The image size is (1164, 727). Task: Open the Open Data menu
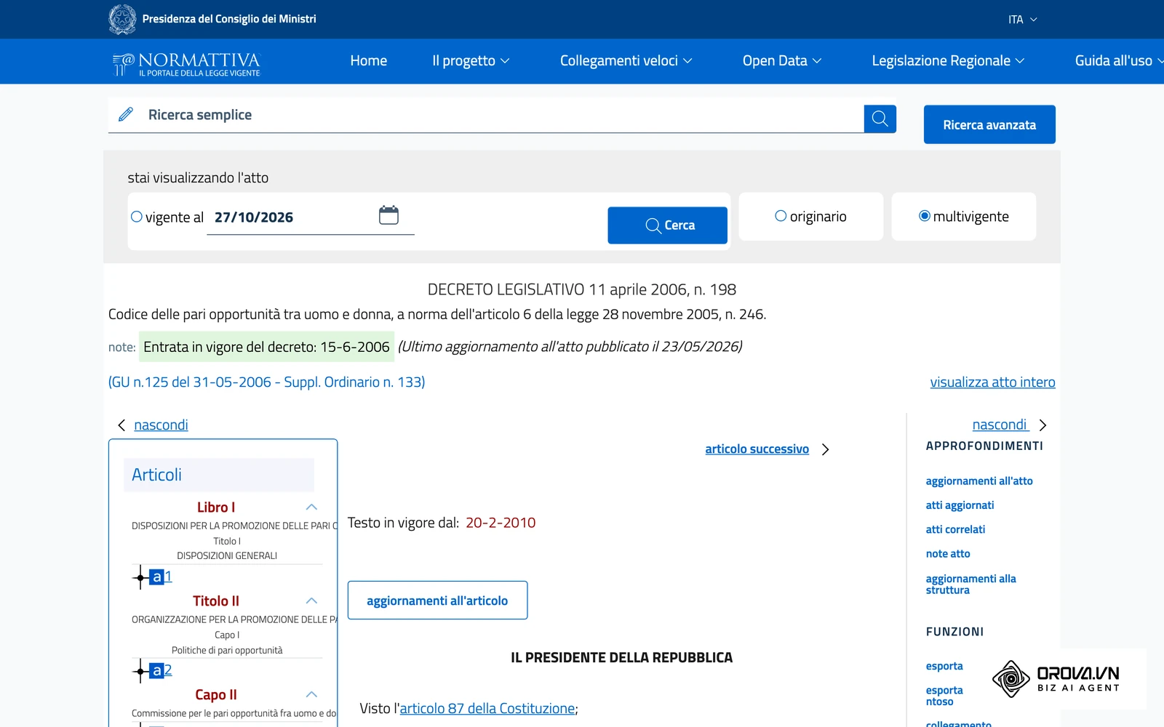point(782,61)
